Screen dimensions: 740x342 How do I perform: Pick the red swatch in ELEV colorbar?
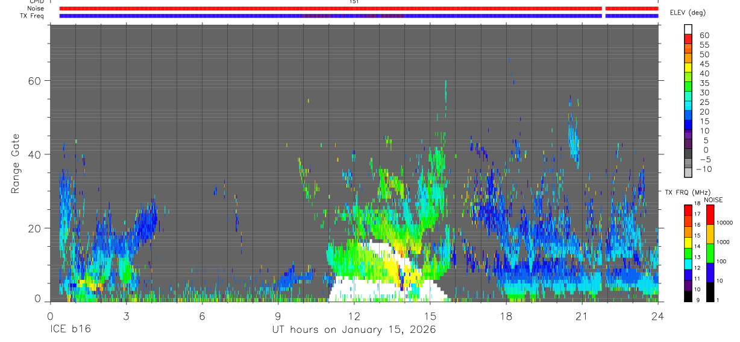pos(688,39)
